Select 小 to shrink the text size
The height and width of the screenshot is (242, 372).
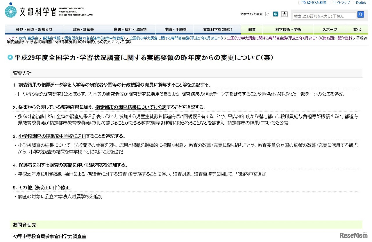[268, 14]
